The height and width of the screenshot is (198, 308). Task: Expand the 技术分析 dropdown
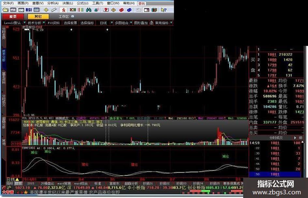pos(44,23)
